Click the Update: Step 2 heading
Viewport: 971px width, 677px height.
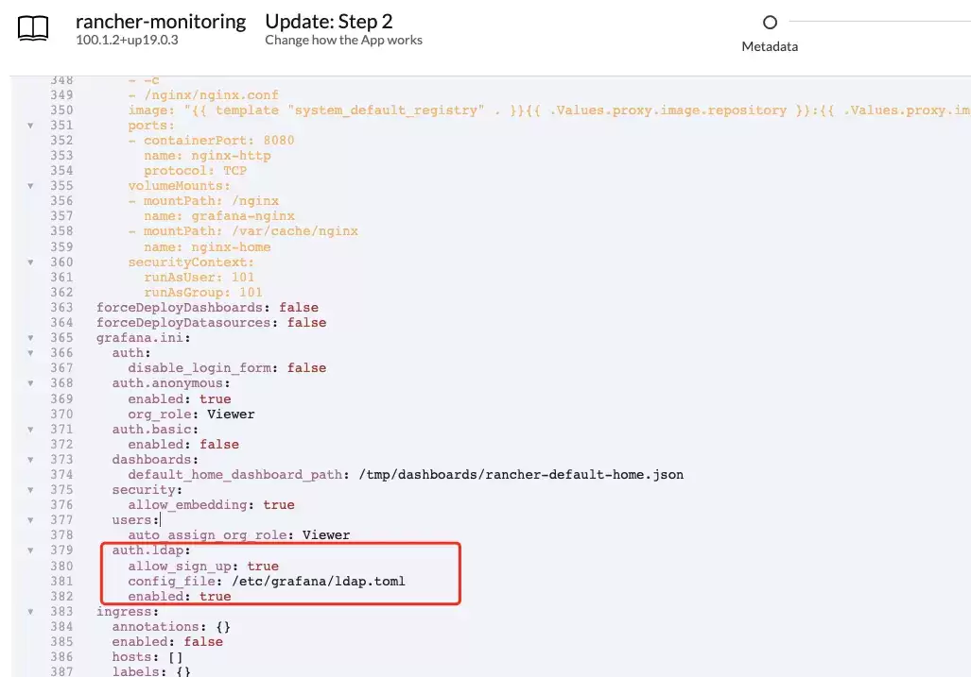[x=329, y=22]
